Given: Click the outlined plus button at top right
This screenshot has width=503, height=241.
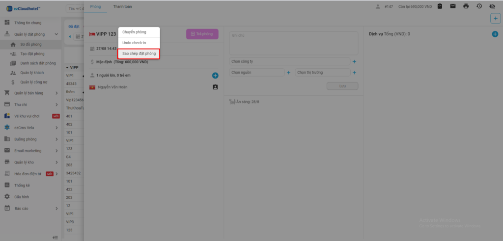Looking at the screenshot, I should click(x=495, y=18).
